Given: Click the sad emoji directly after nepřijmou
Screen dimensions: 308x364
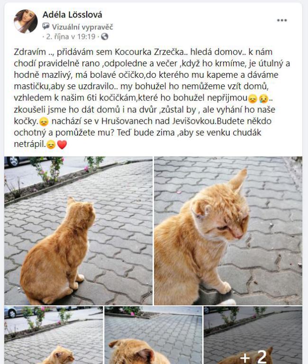Looking at the screenshot, I should click(253, 99).
